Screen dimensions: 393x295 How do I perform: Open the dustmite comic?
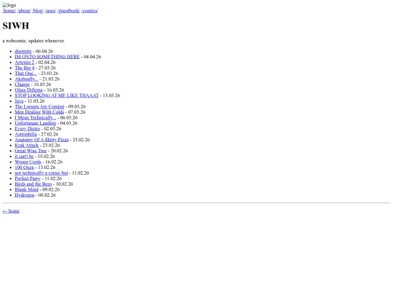(x=23, y=51)
